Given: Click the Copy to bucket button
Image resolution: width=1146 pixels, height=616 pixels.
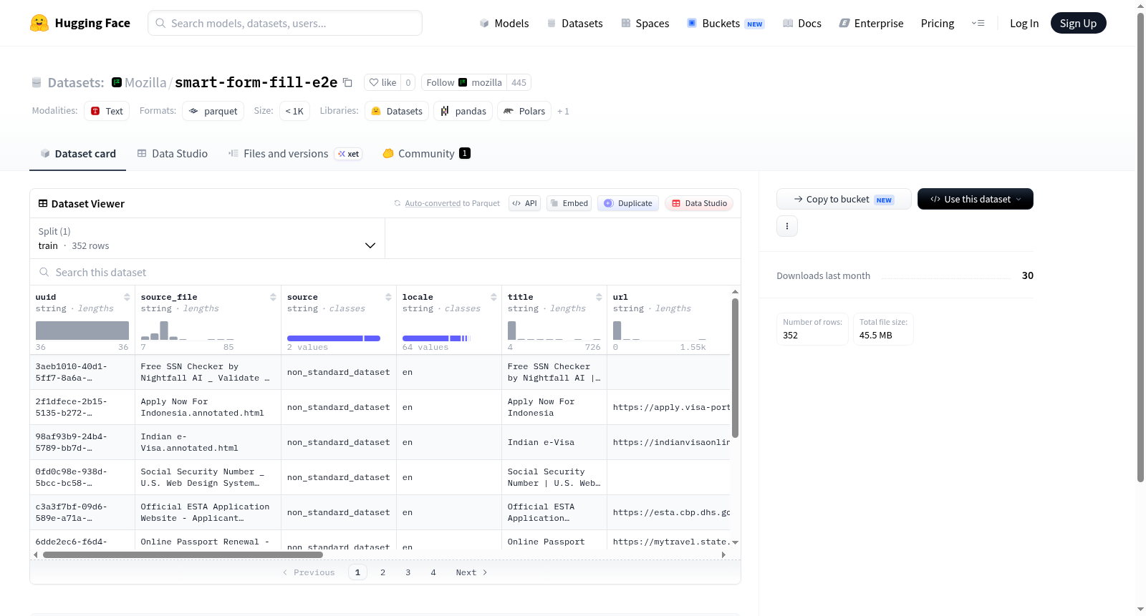Looking at the screenshot, I should (844, 199).
